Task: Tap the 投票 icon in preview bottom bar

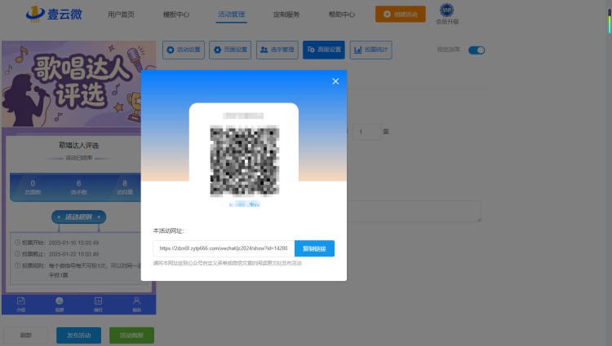Action: (60, 304)
